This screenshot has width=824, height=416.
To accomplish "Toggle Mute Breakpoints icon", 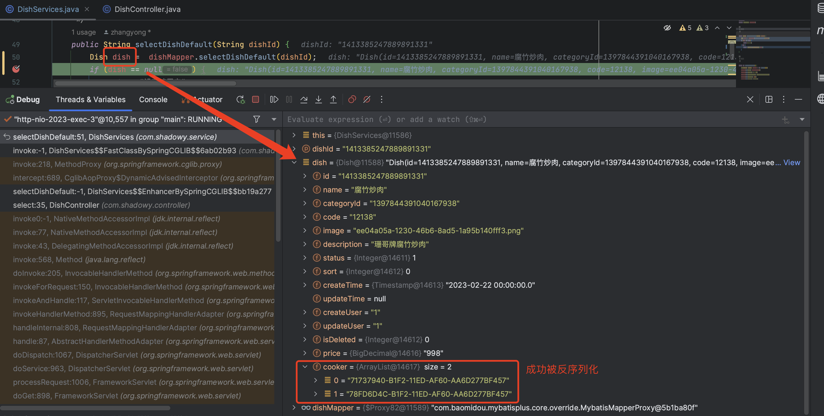I will [367, 99].
